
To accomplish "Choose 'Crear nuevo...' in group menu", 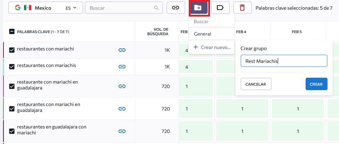I will tap(212, 47).
